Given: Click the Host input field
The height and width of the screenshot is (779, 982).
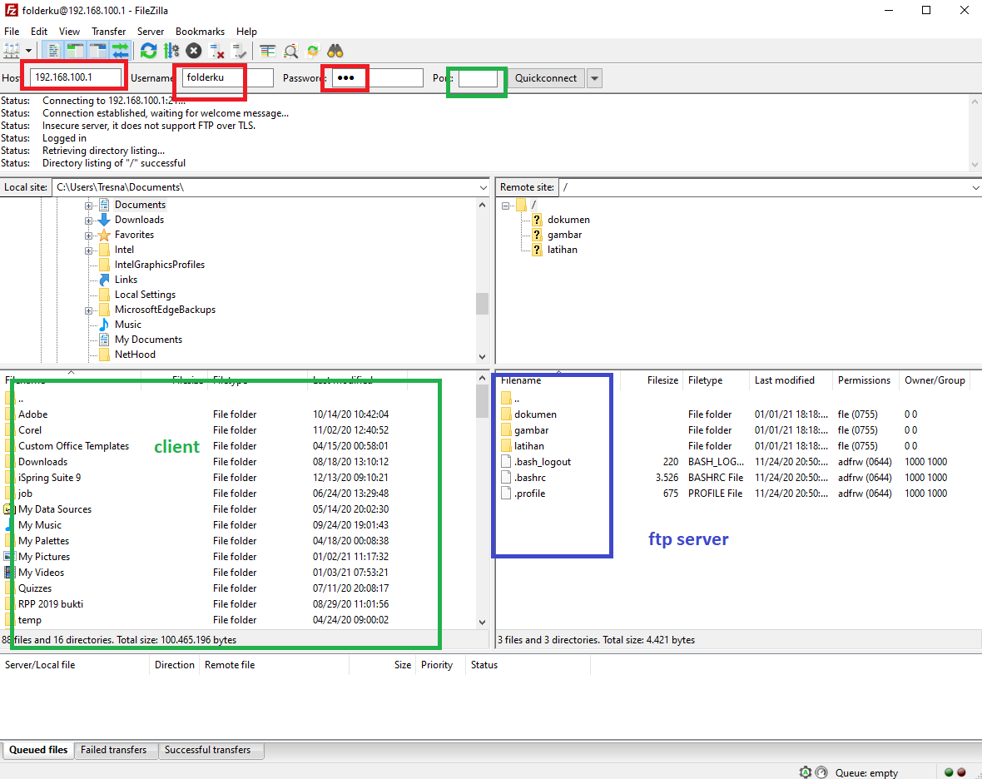Looking at the screenshot, I should [75, 77].
